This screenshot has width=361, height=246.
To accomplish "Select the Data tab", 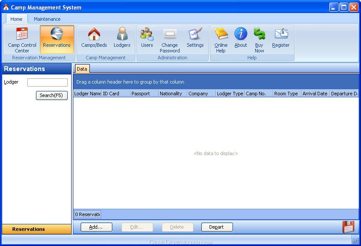I will 82,69.
